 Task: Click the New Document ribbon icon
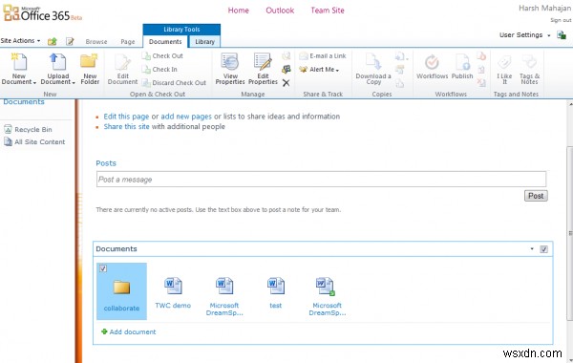click(19, 69)
